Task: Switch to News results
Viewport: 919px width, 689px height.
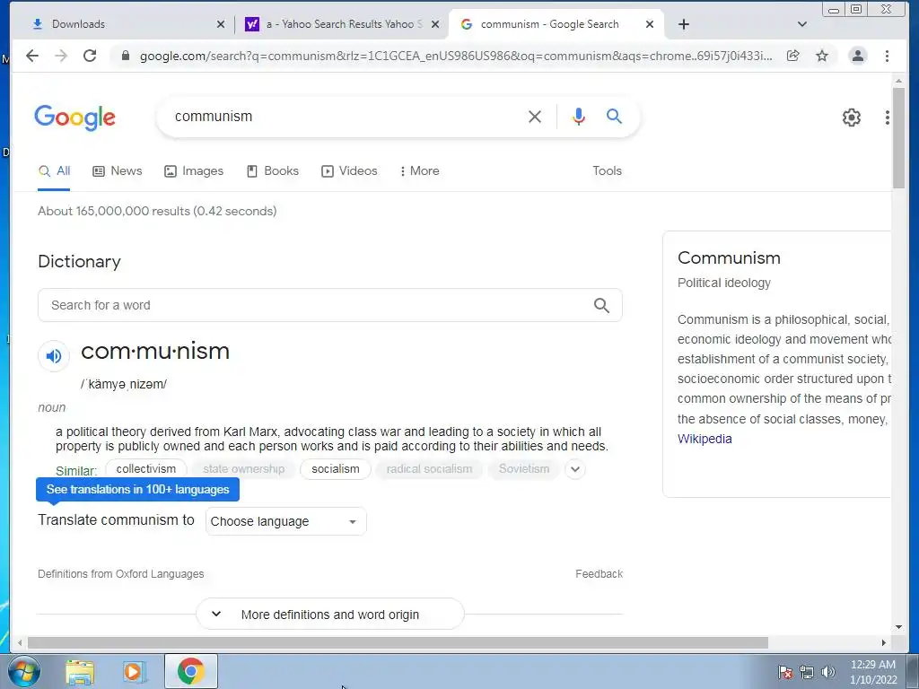Action: [x=118, y=171]
